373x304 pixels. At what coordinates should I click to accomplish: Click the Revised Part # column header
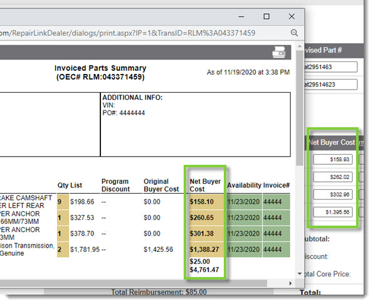click(323, 50)
